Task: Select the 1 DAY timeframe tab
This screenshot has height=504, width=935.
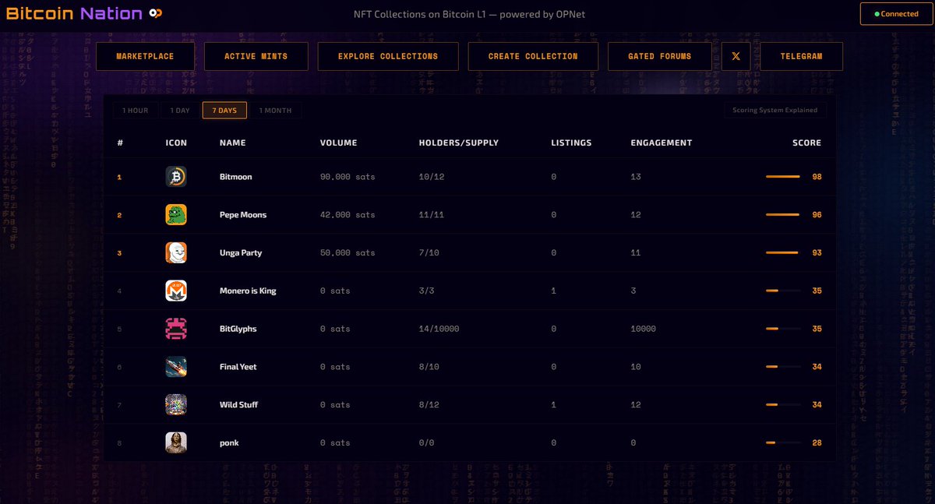Action: (180, 111)
